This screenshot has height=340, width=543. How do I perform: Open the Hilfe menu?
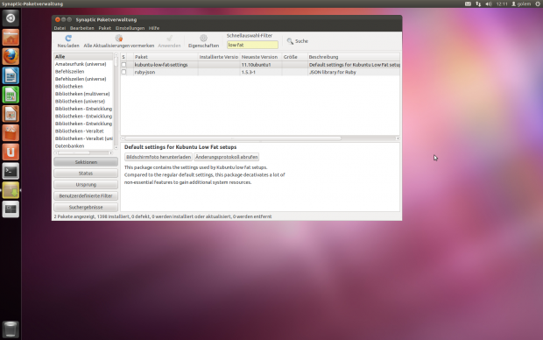click(x=154, y=28)
